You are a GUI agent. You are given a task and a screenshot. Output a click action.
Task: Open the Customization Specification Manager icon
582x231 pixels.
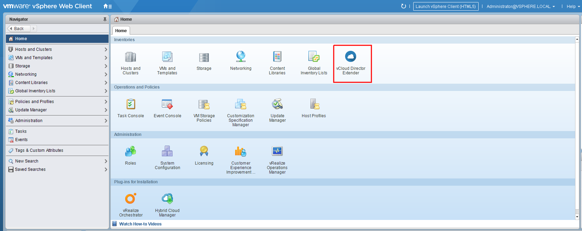[x=241, y=104]
